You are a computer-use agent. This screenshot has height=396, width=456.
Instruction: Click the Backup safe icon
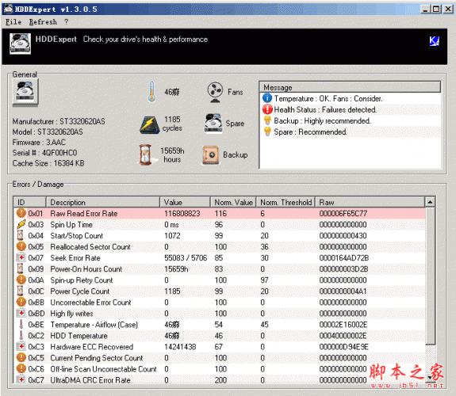210,155
